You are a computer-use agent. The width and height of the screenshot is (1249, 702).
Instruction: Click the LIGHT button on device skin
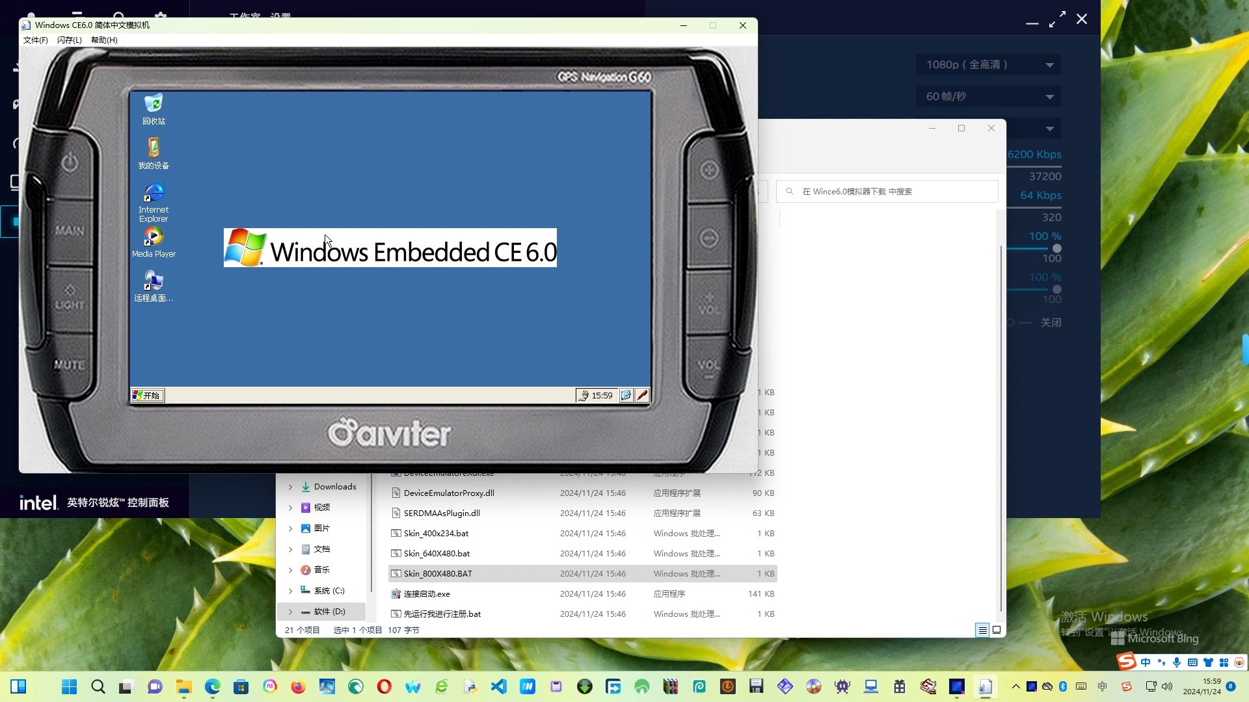click(x=70, y=299)
